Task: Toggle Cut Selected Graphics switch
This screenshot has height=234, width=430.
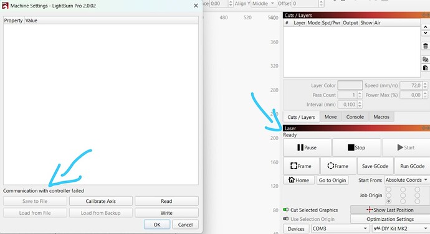Action: pos(286,210)
